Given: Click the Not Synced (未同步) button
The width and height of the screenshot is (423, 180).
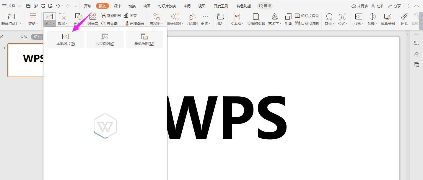Looking at the screenshot, I should coord(360,6).
